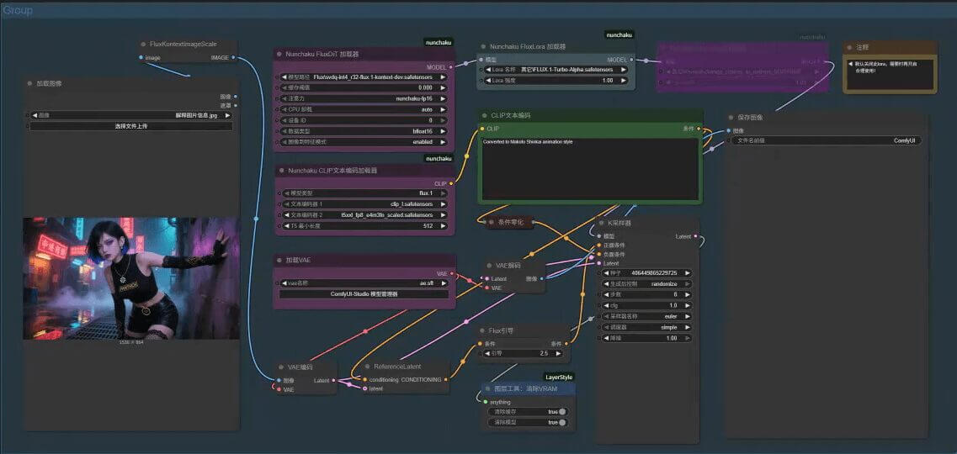The image size is (957, 454).
Task: Click the MODEL output port on FluxDiT loader
Action: point(450,67)
